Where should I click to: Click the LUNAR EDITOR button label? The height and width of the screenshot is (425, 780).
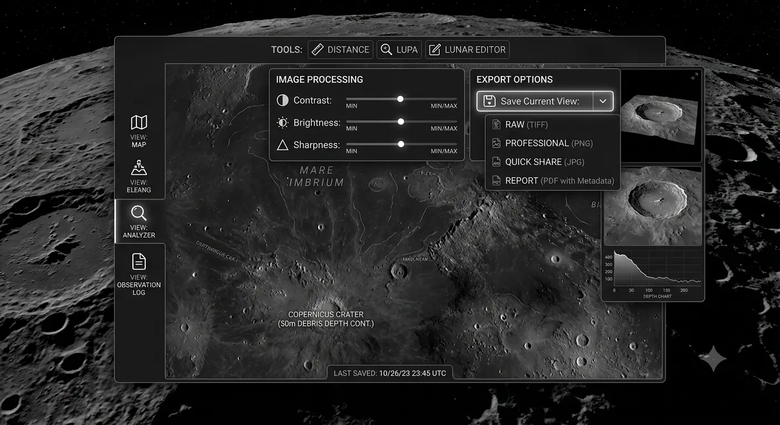475,50
